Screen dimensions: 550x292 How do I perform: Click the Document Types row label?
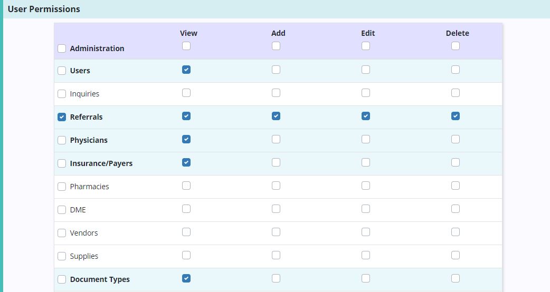[x=100, y=279]
